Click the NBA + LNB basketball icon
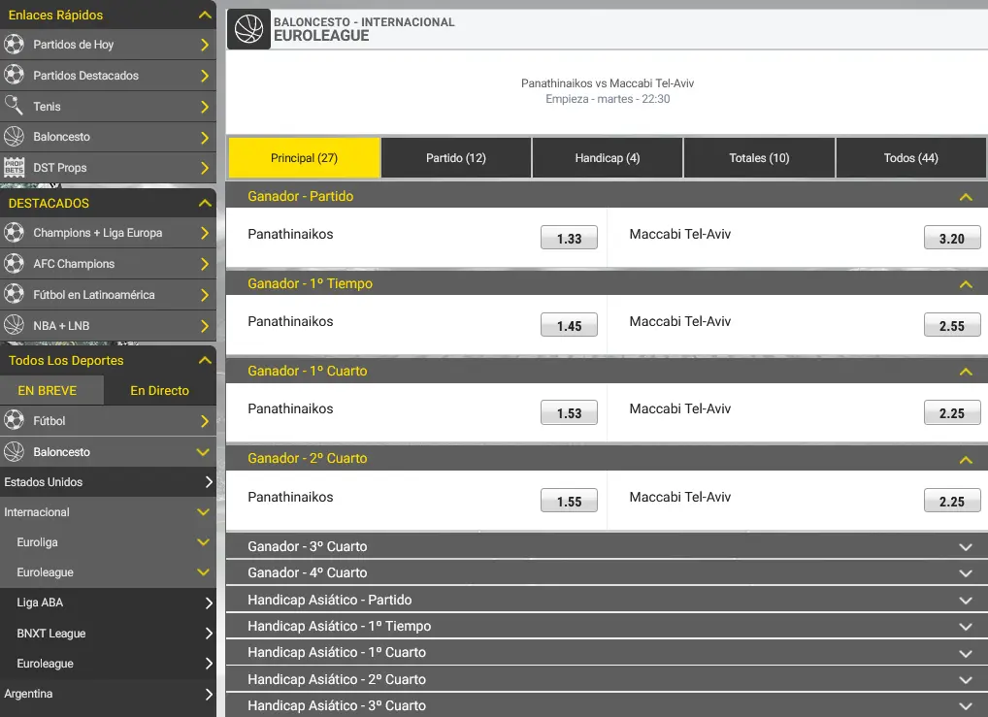 pos(14,325)
